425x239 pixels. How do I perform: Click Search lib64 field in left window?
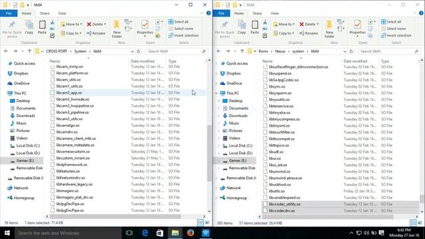point(177,51)
